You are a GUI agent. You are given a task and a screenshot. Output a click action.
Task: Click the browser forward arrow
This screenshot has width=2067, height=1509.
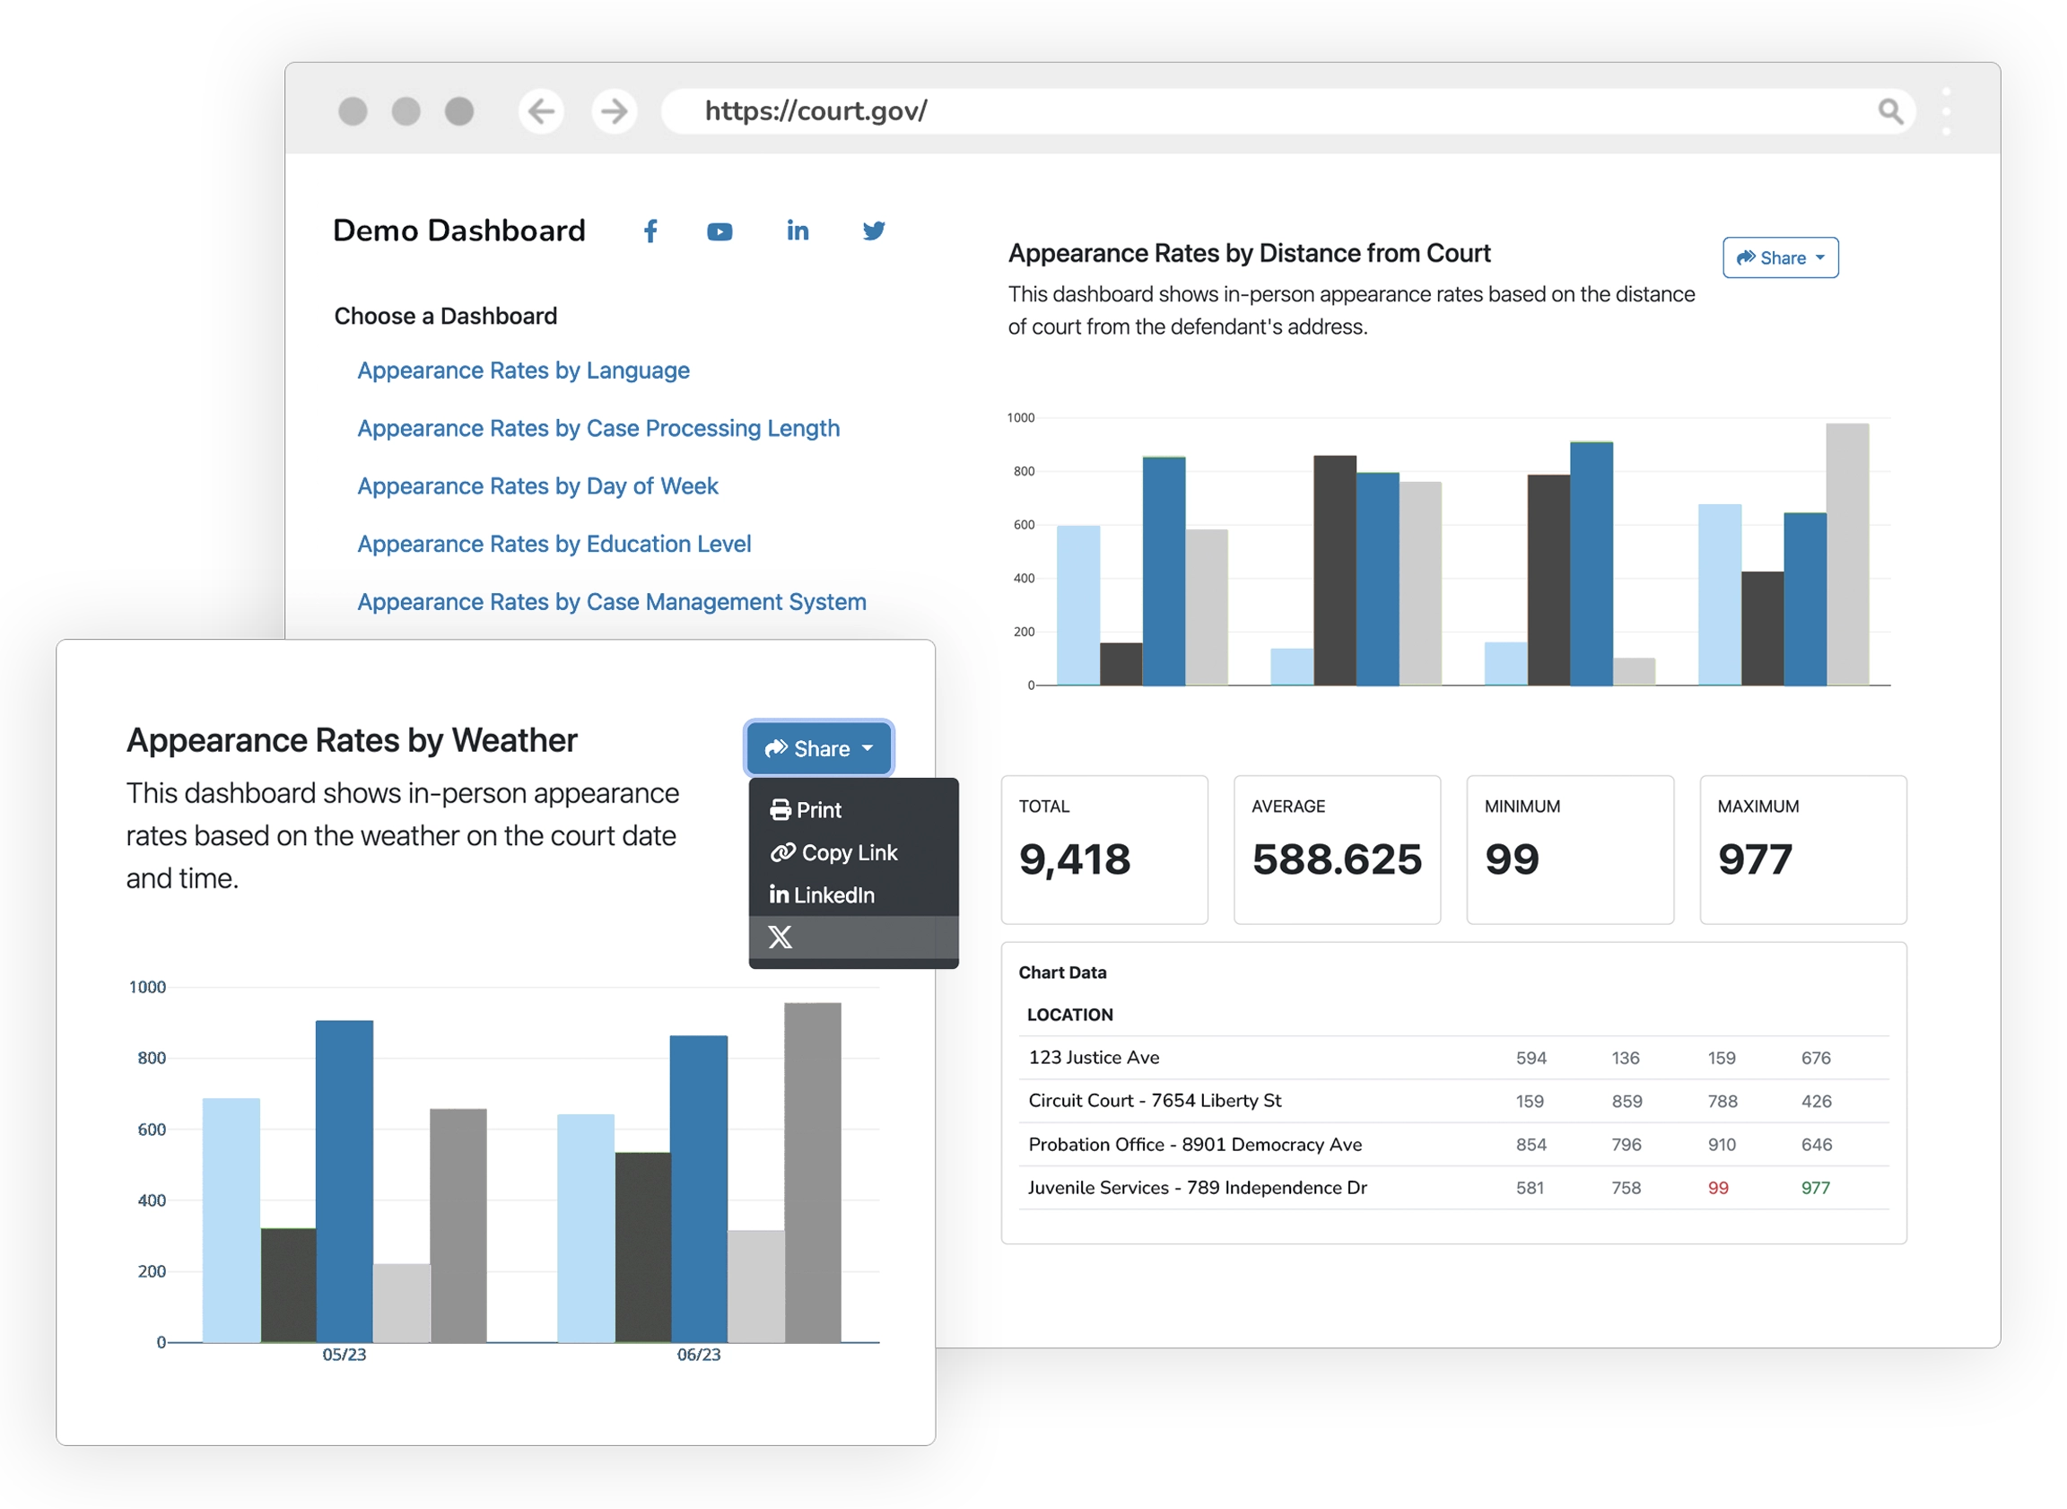[614, 110]
